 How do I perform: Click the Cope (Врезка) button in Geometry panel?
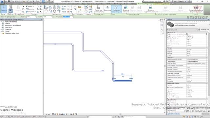(30, 7)
